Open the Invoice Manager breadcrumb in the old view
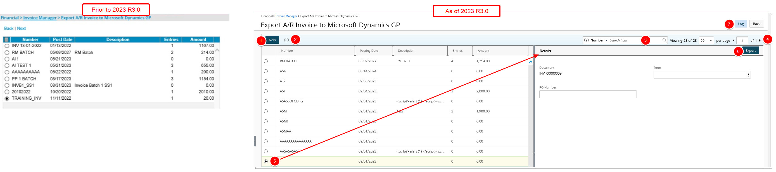 [40, 18]
